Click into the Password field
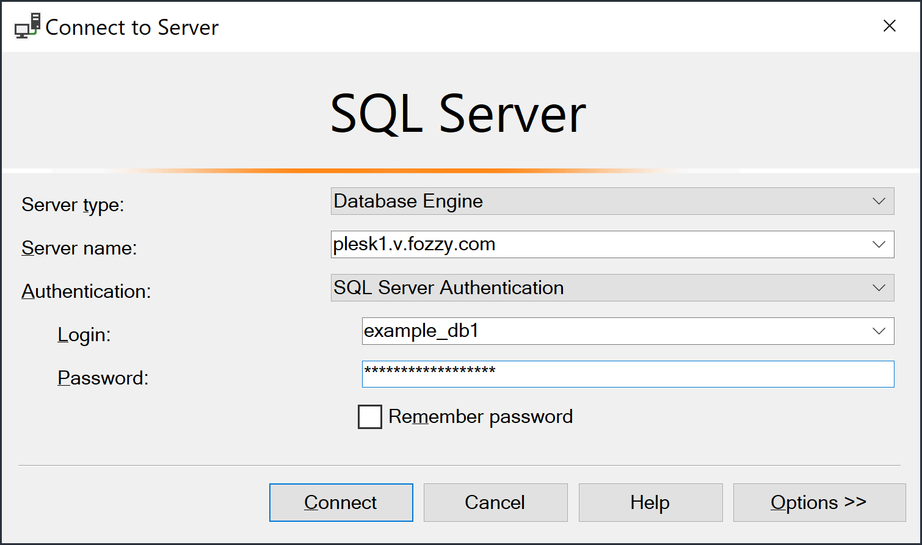 tap(628, 374)
